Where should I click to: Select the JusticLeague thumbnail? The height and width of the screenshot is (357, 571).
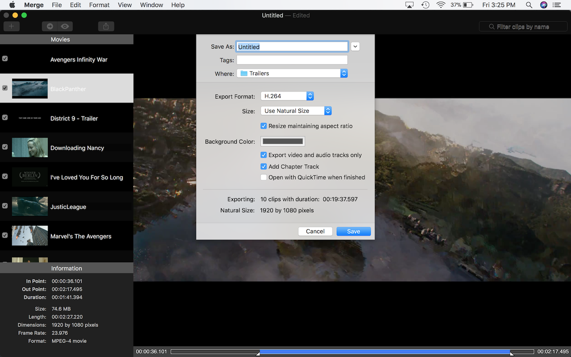coord(30,206)
